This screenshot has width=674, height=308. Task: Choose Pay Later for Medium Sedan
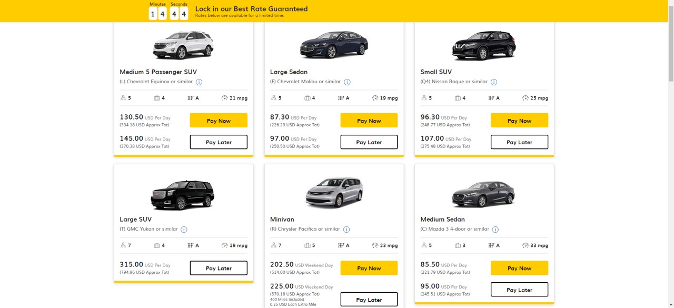[x=519, y=290]
